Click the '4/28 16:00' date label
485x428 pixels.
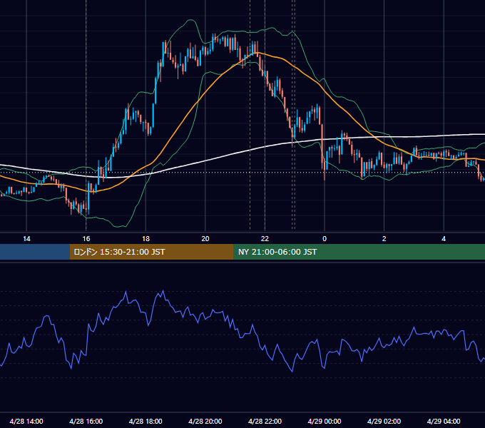click(86, 421)
